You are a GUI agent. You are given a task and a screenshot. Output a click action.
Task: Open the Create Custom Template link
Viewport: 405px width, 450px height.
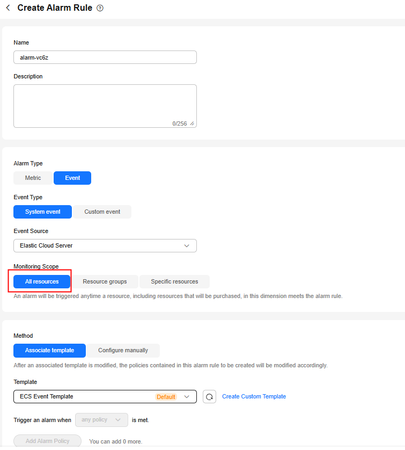(254, 397)
